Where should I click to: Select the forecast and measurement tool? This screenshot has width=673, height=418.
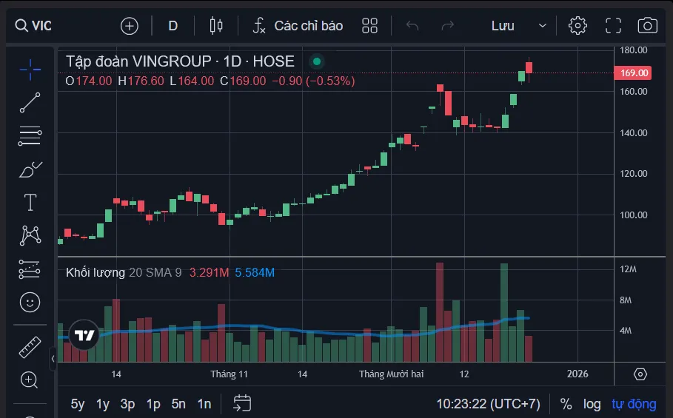[30, 269]
